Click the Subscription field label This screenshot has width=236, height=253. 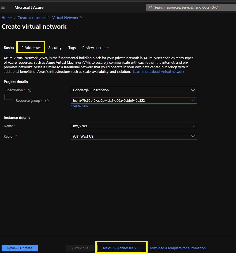coord(13,90)
